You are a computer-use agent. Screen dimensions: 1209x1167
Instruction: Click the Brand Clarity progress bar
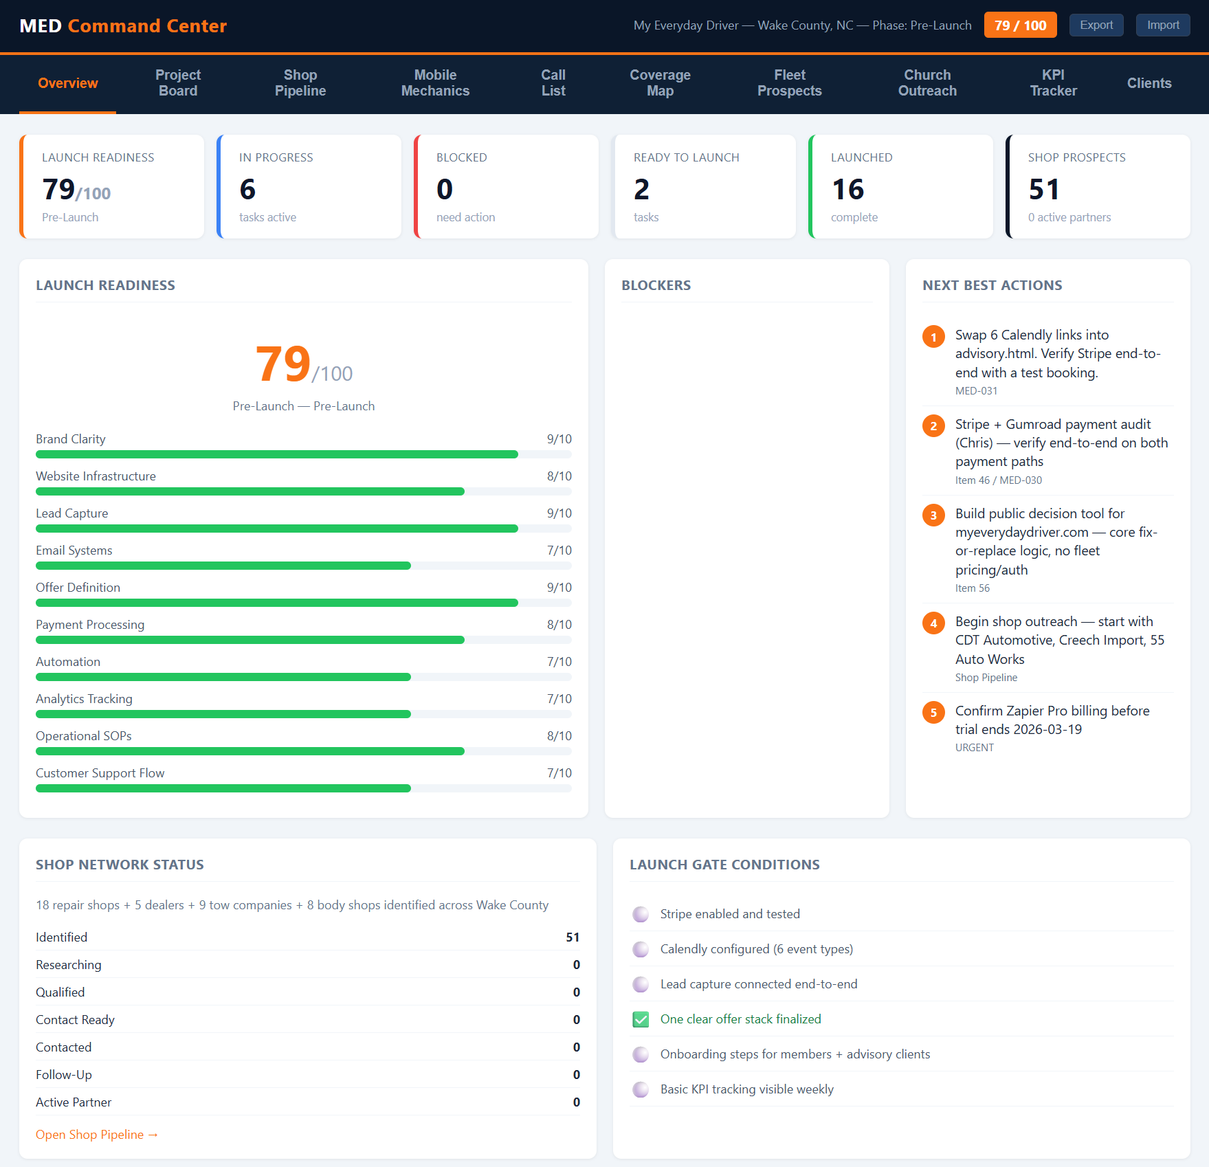tap(304, 454)
